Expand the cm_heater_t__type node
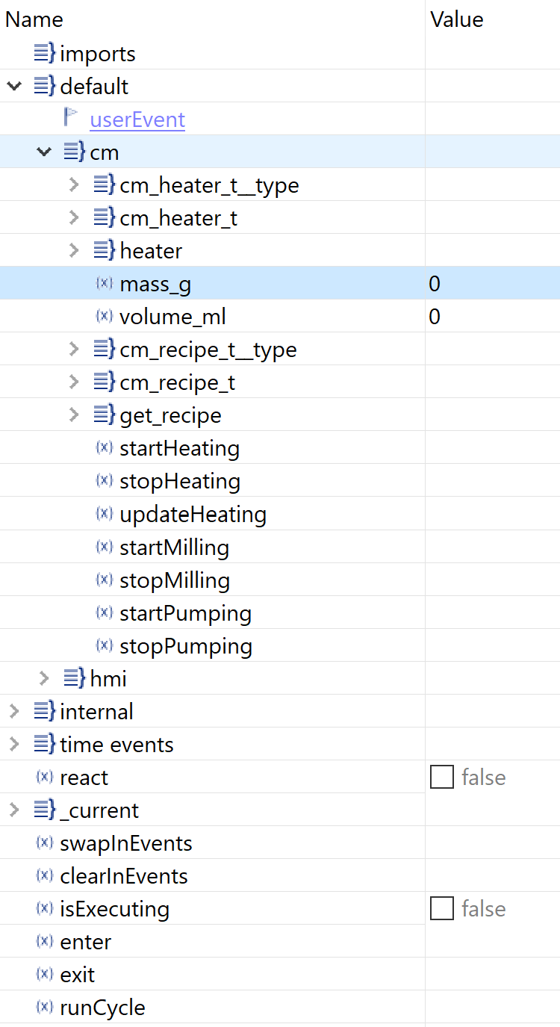This screenshot has height=1027, width=560. click(x=72, y=184)
